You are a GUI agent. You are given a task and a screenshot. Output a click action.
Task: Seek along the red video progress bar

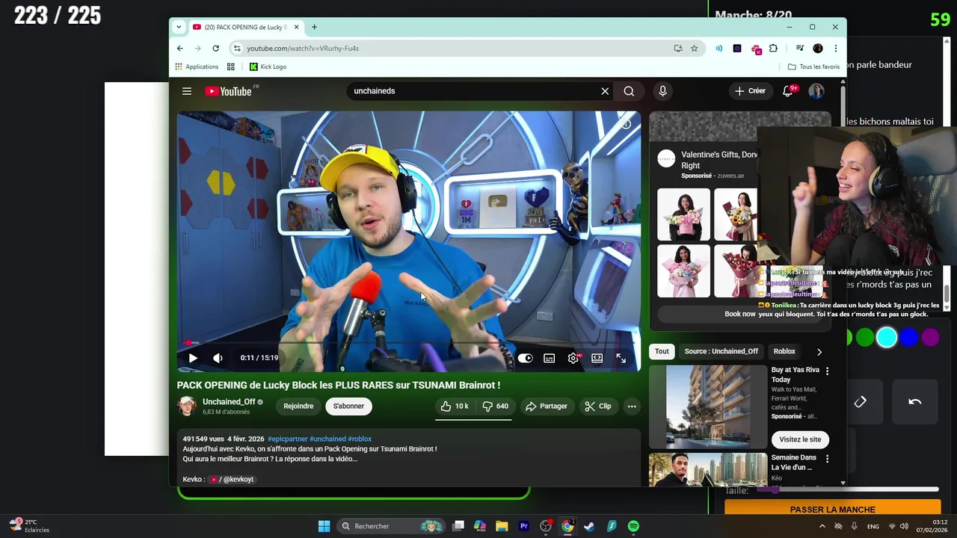pyautogui.click(x=409, y=343)
